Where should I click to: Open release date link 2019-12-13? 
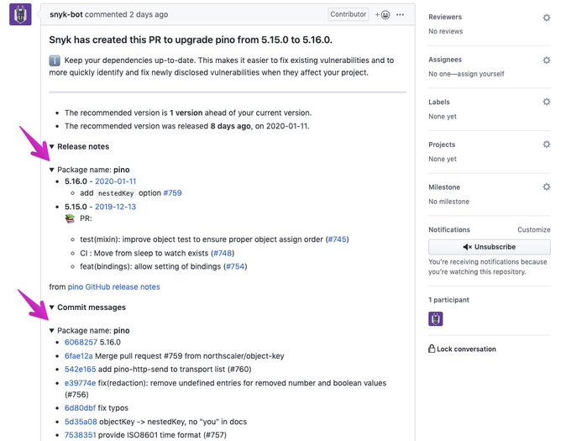[x=115, y=207]
